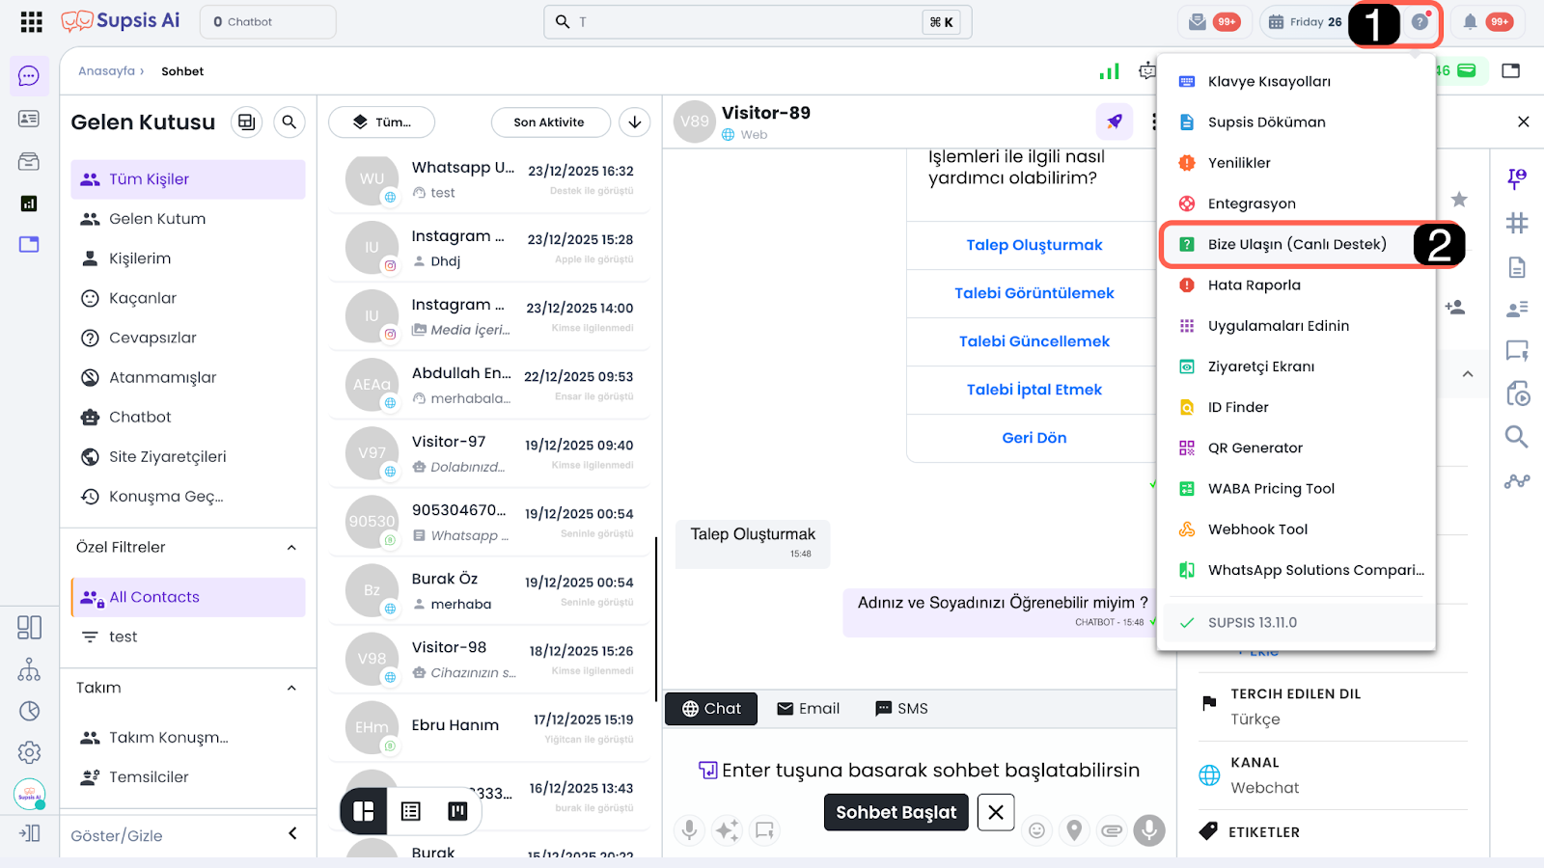Image resolution: width=1544 pixels, height=868 pixels.
Task: Switch to the Email tab
Action: click(808, 709)
